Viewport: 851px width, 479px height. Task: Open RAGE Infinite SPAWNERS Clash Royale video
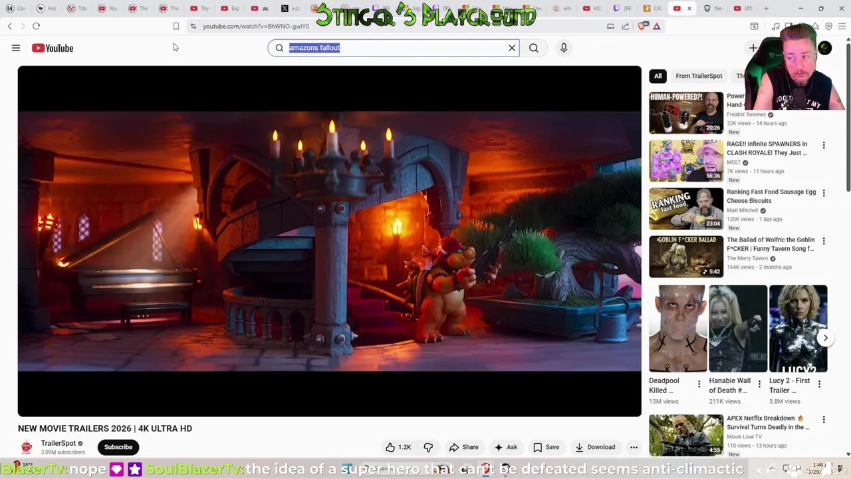pyautogui.click(x=767, y=148)
